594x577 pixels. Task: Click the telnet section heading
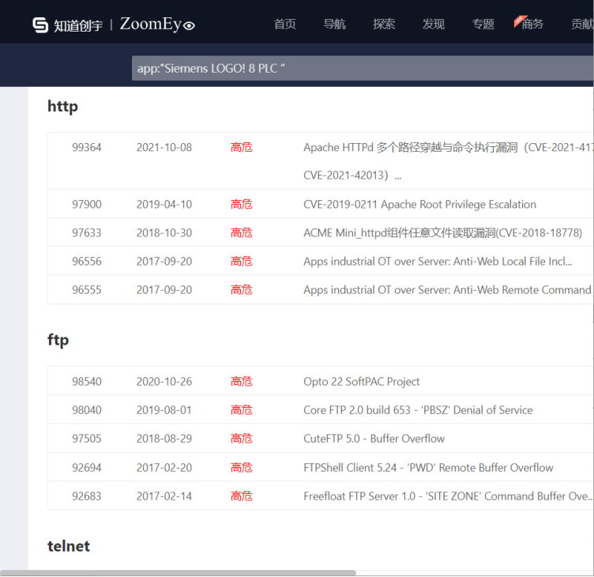[69, 546]
